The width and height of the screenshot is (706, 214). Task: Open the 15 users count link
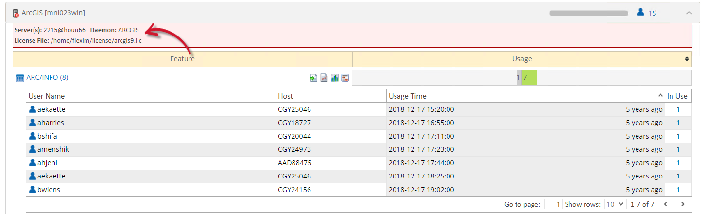pos(652,13)
